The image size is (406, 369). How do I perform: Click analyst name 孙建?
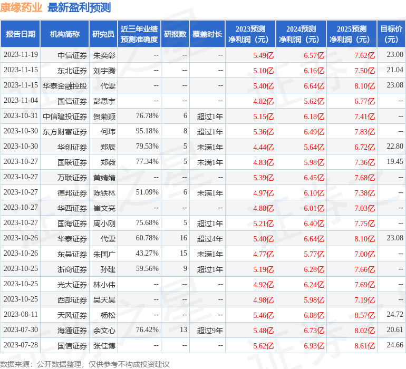click(108, 269)
